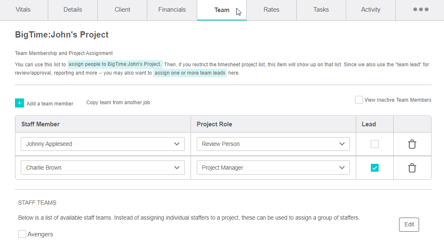Switch to the Activity tab
The height and width of the screenshot is (248, 444).
pos(370,10)
